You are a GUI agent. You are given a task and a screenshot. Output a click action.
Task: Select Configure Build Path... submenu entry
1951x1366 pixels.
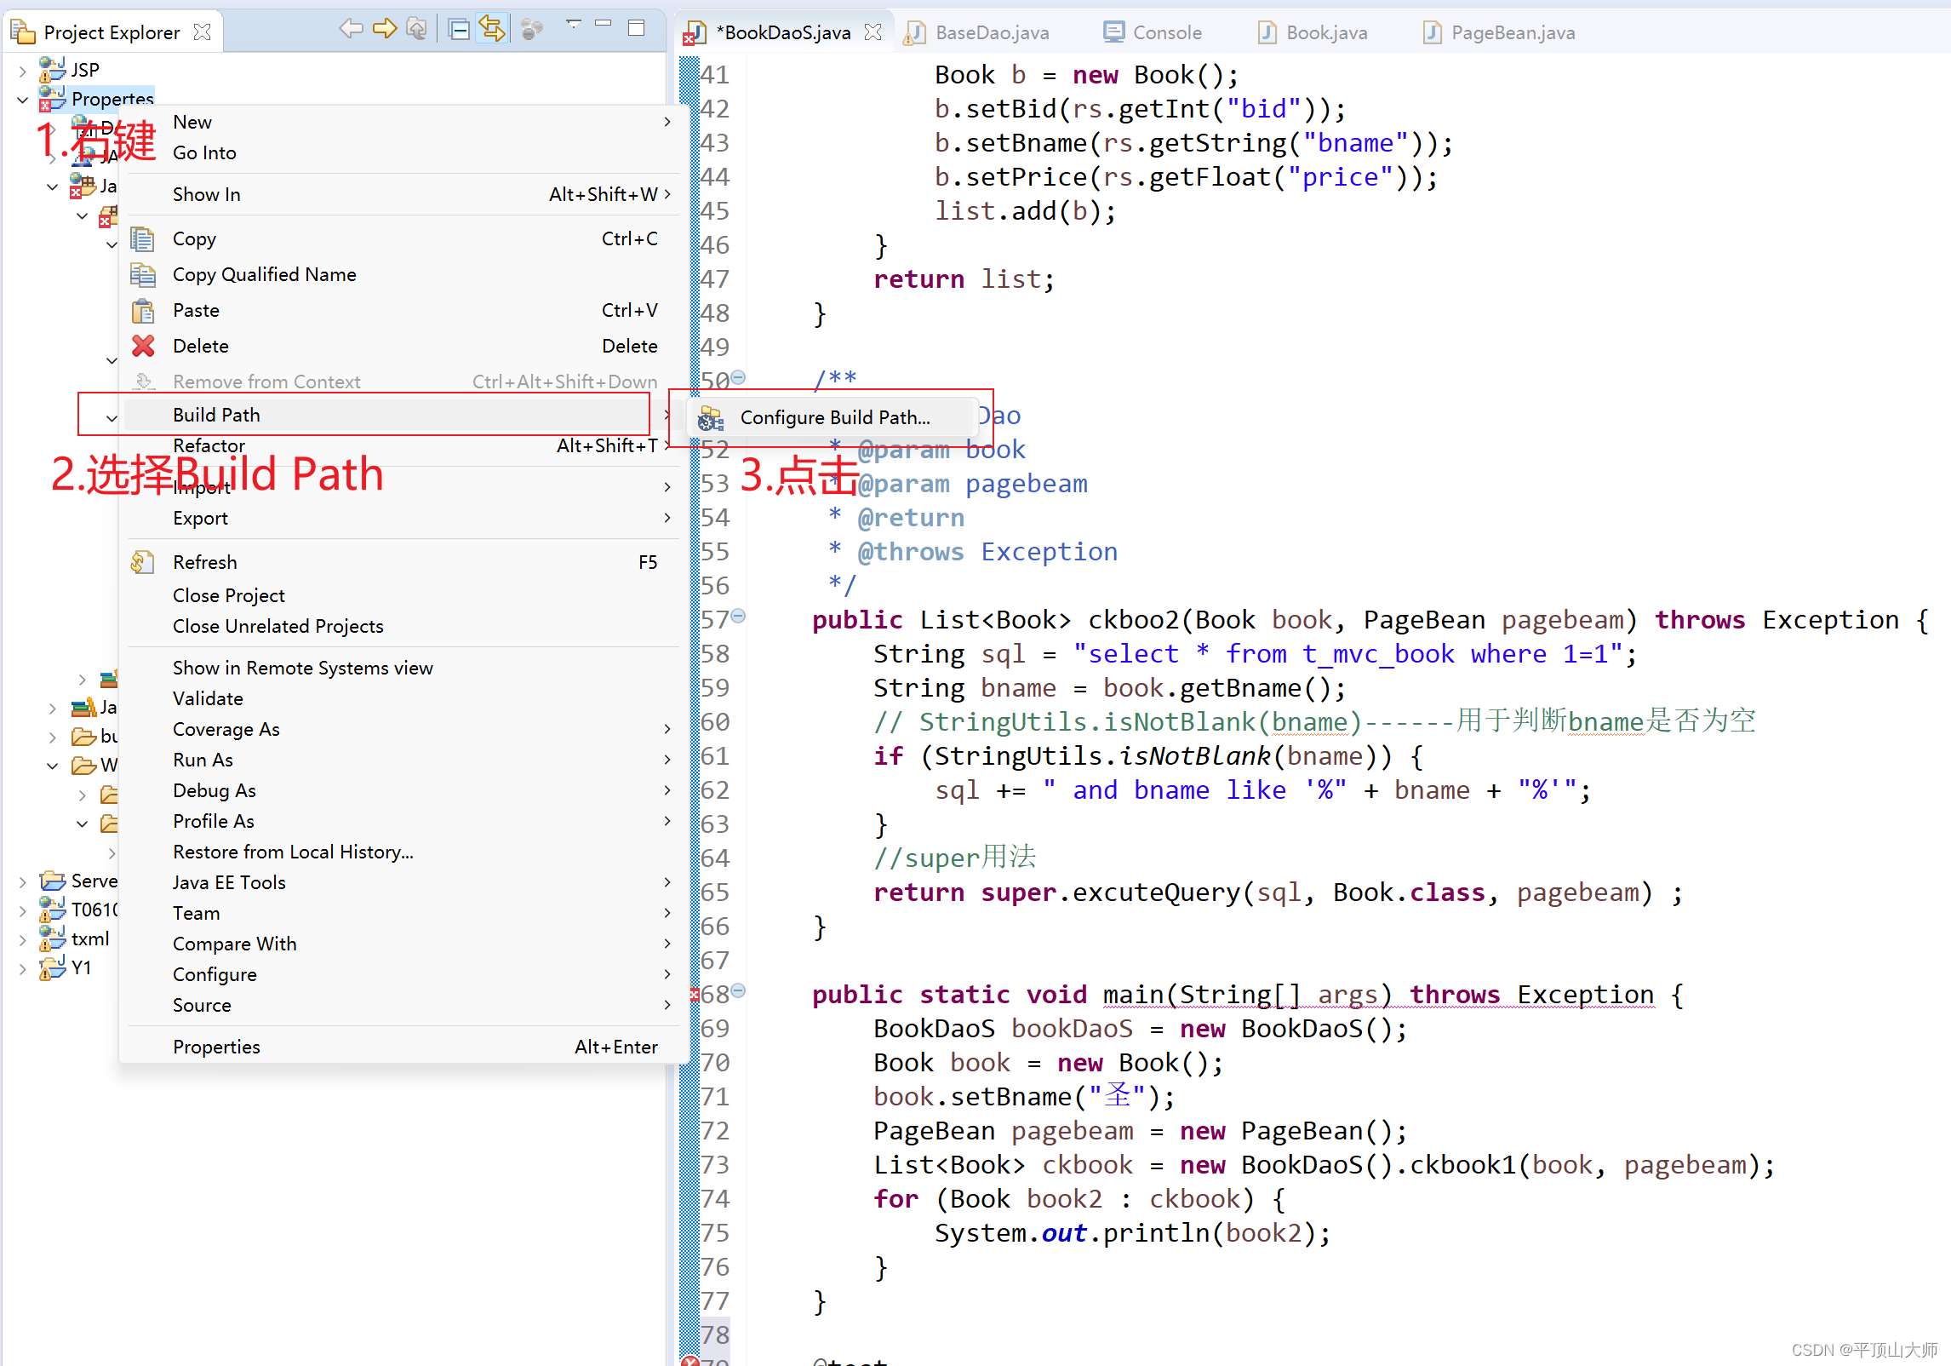[x=834, y=418]
